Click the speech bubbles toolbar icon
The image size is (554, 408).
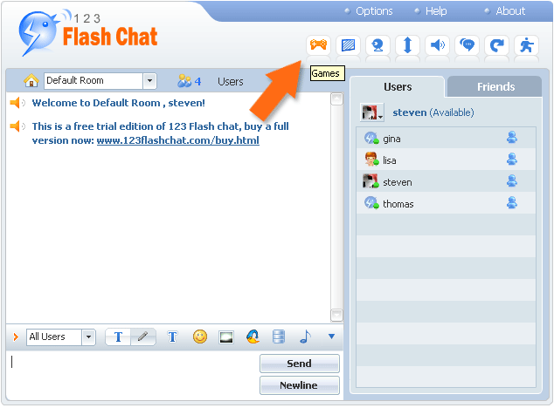point(467,45)
